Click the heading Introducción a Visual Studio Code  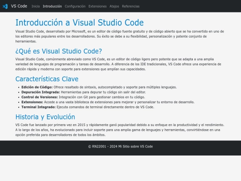coord(79,22)
